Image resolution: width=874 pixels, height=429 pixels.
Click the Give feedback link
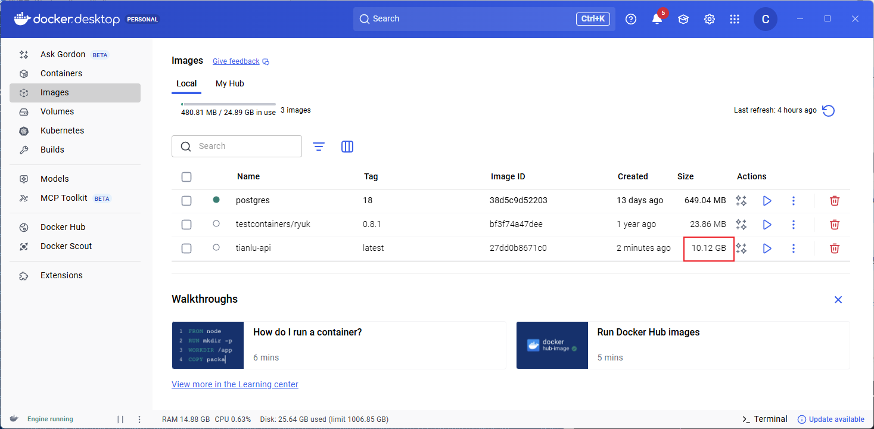coord(236,61)
